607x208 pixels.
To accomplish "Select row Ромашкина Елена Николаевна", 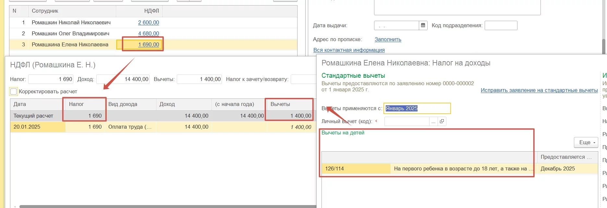I will (153, 44).
